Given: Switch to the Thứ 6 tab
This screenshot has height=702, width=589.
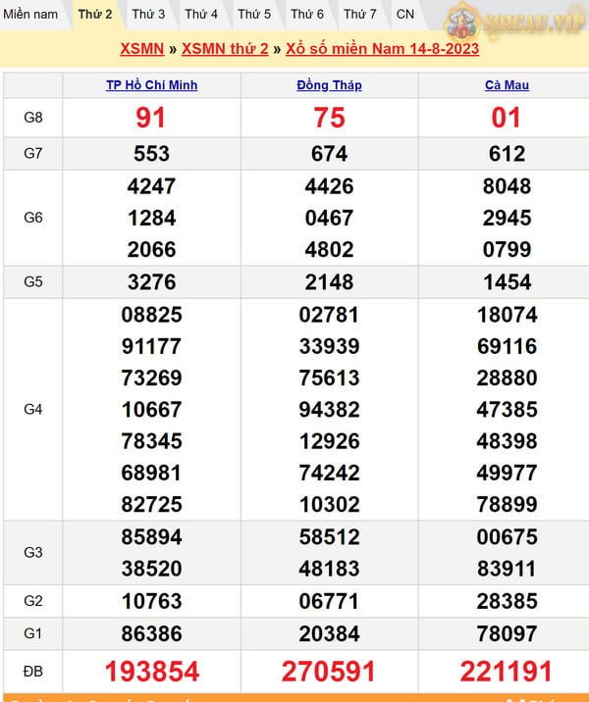Looking at the screenshot, I should click(x=307, y=15).
